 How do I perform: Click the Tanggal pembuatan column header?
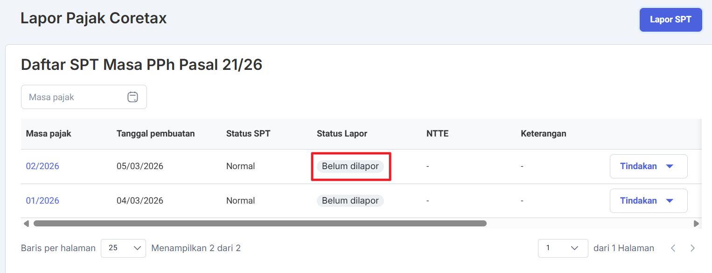click(155, 134)
